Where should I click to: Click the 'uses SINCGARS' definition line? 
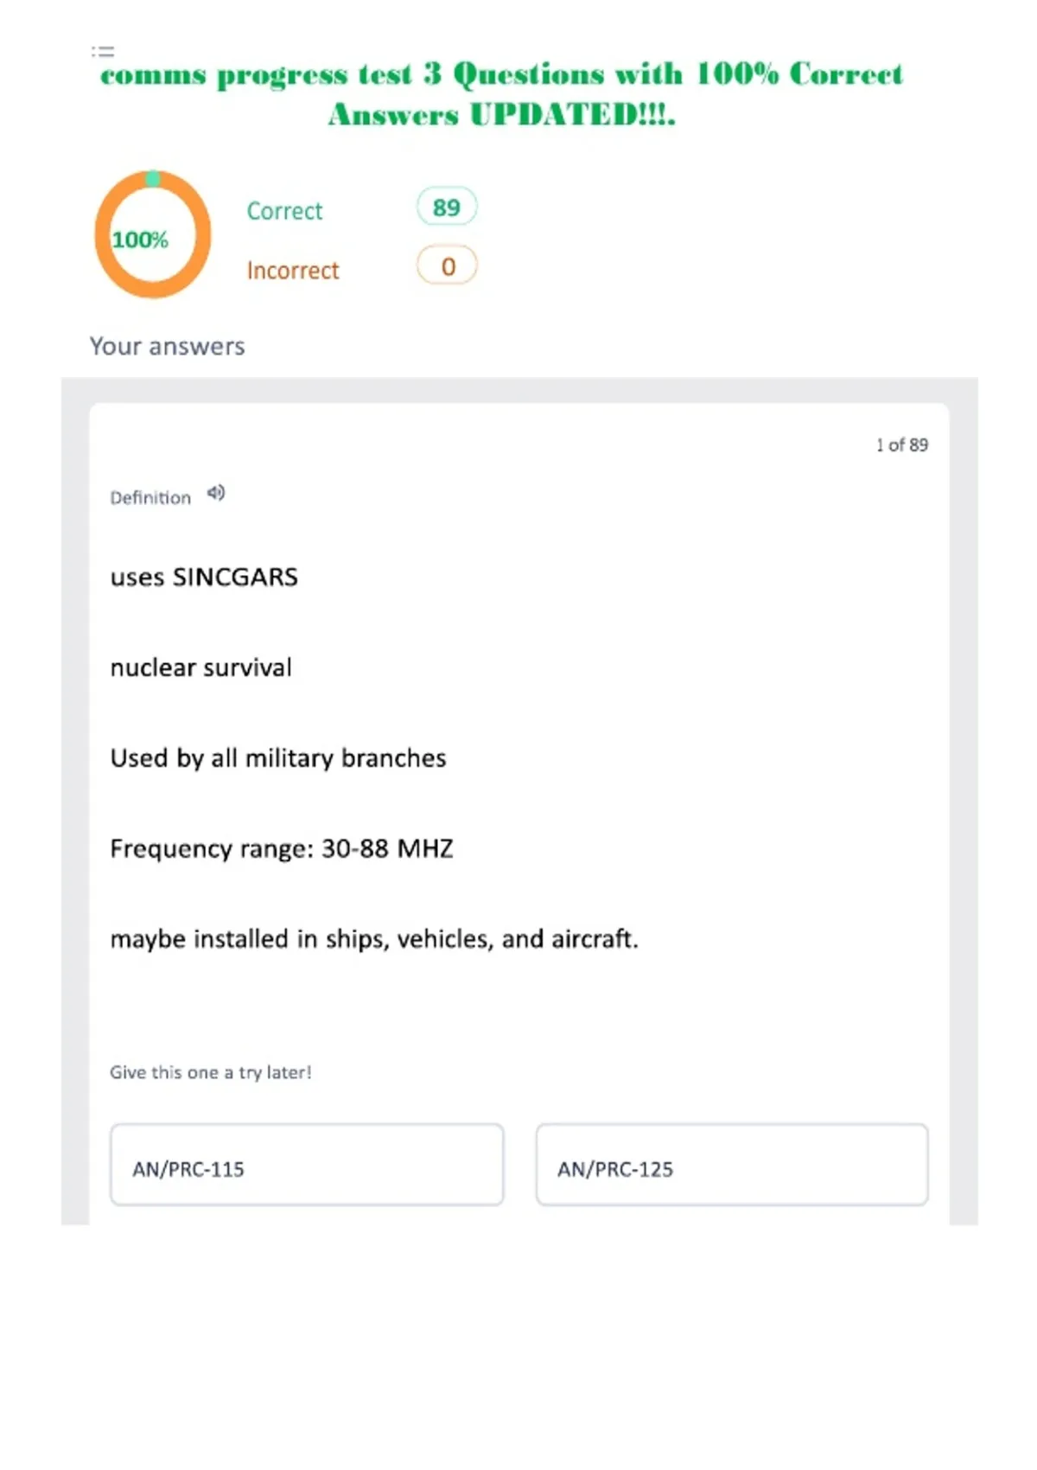[x=204, y=577]
